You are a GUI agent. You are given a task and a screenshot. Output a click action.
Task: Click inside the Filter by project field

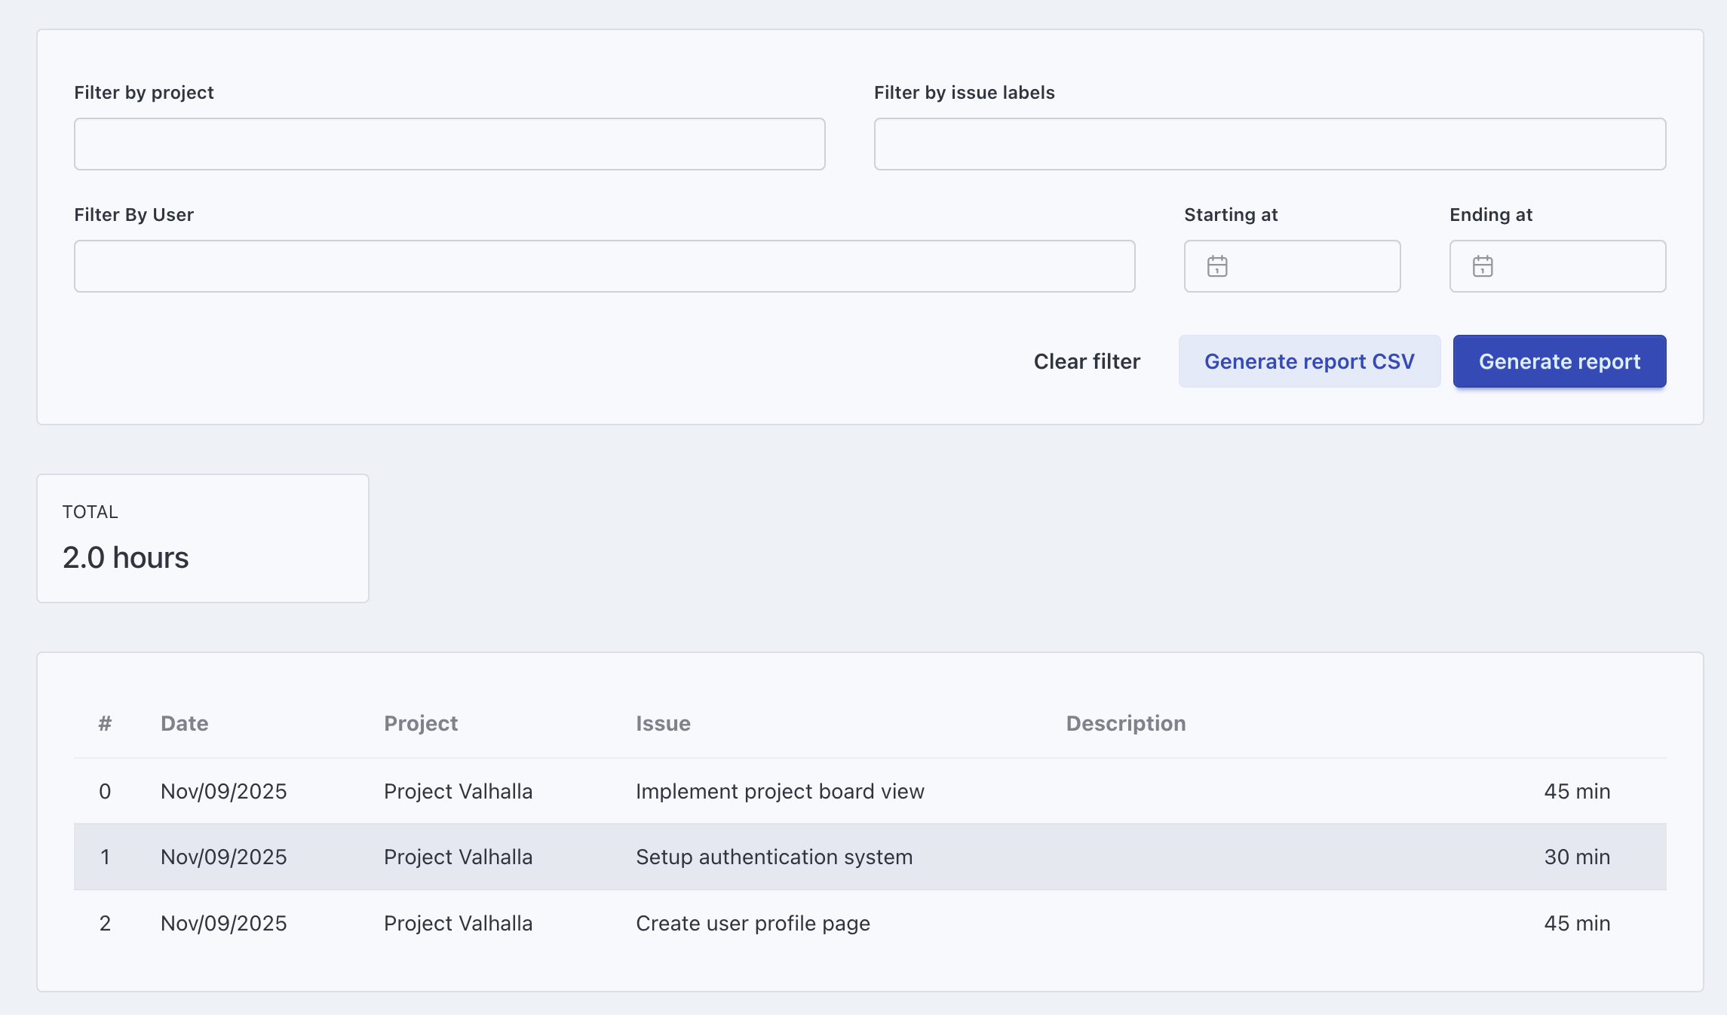449,143
